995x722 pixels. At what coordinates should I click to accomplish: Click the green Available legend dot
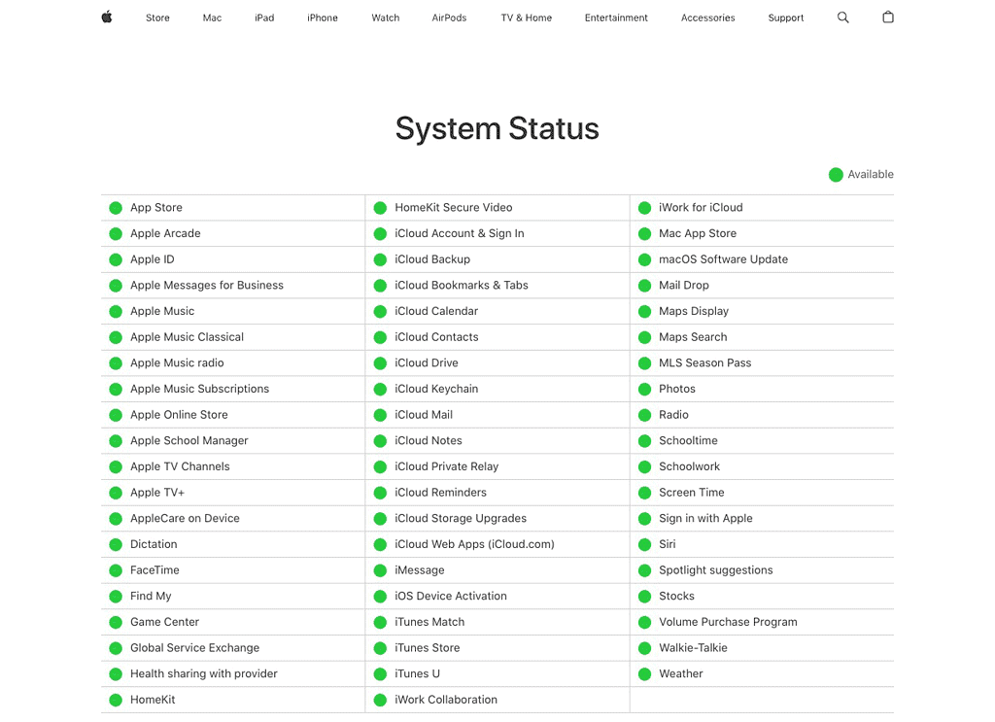pyautogui.click(x=836, y=175)
